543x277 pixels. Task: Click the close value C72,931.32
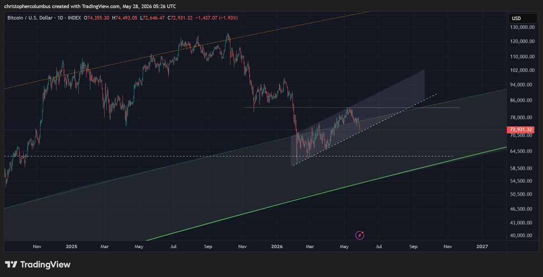pos(181,18)
